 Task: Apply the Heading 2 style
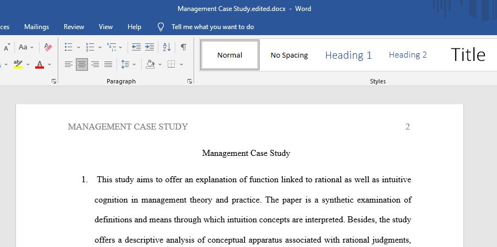pos(408,55)
